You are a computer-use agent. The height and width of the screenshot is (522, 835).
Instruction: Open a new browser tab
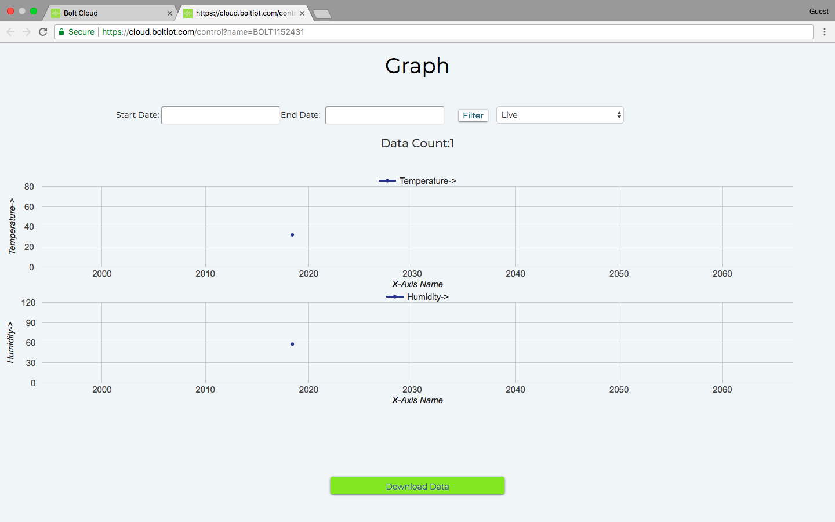tap(322, 14)
